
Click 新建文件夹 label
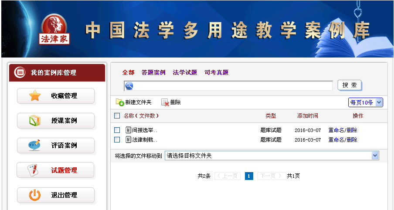pos(138,102)
